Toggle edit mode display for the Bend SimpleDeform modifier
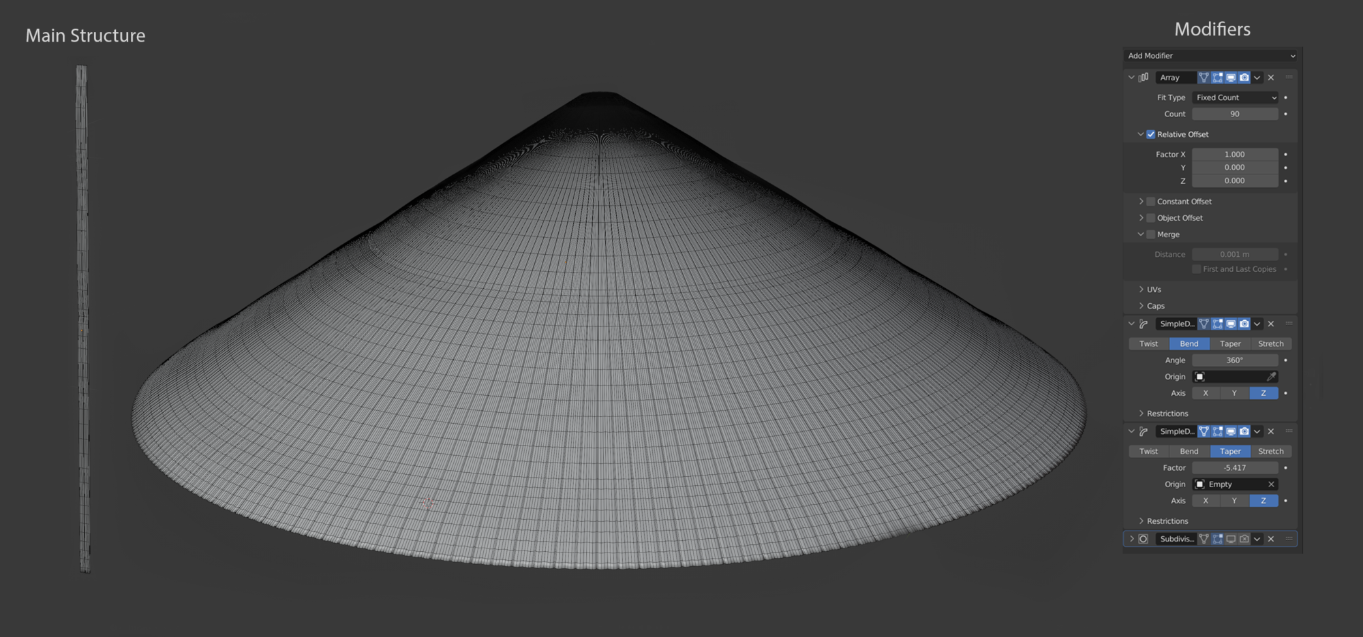The width and height of the screenshot is (1363, 637). pos(1218,324)
